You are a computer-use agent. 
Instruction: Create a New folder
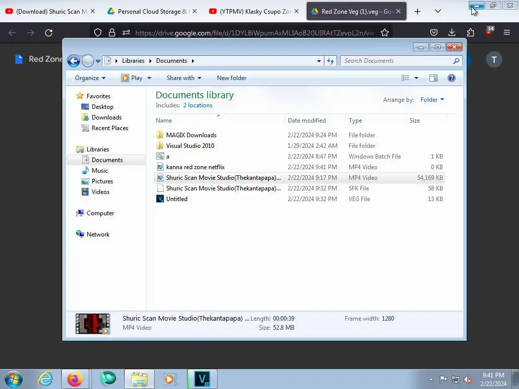[x=232, y=78]
